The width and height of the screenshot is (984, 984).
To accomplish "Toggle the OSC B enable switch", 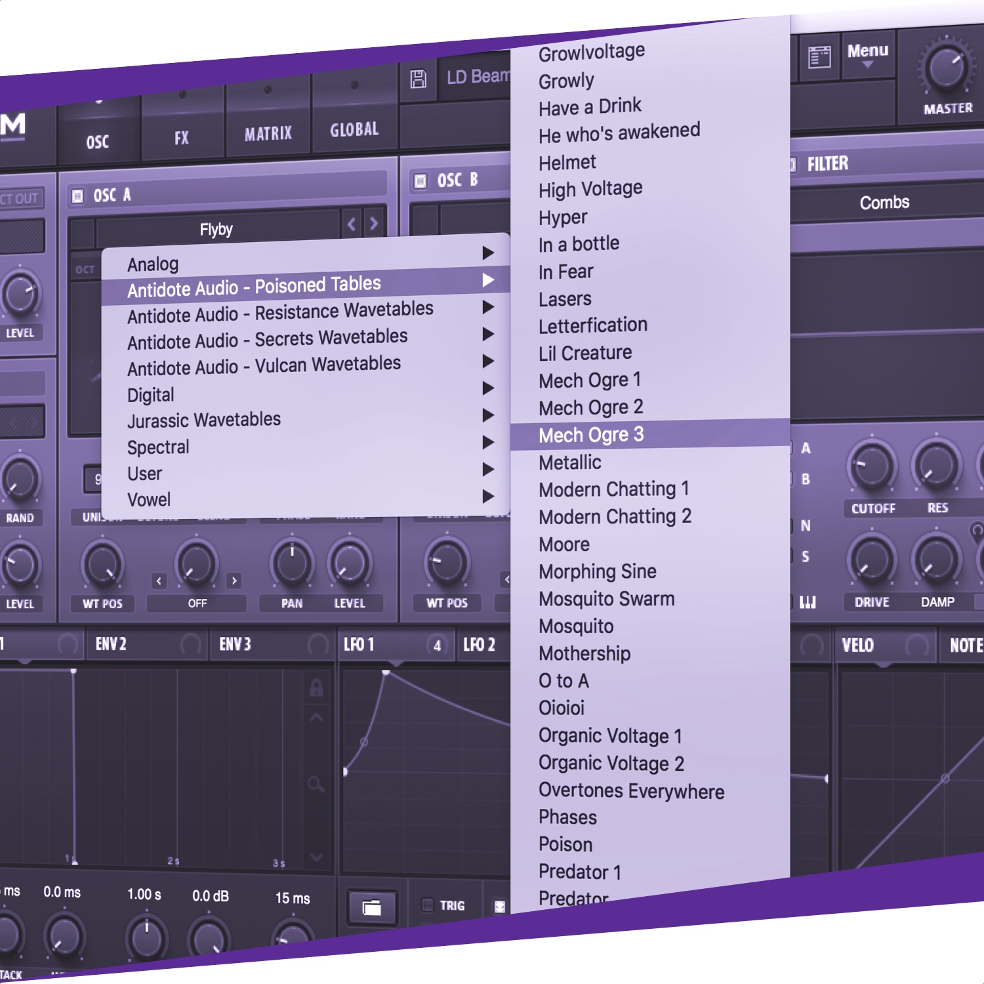I will pyautogui.click(x=420, y=180).
